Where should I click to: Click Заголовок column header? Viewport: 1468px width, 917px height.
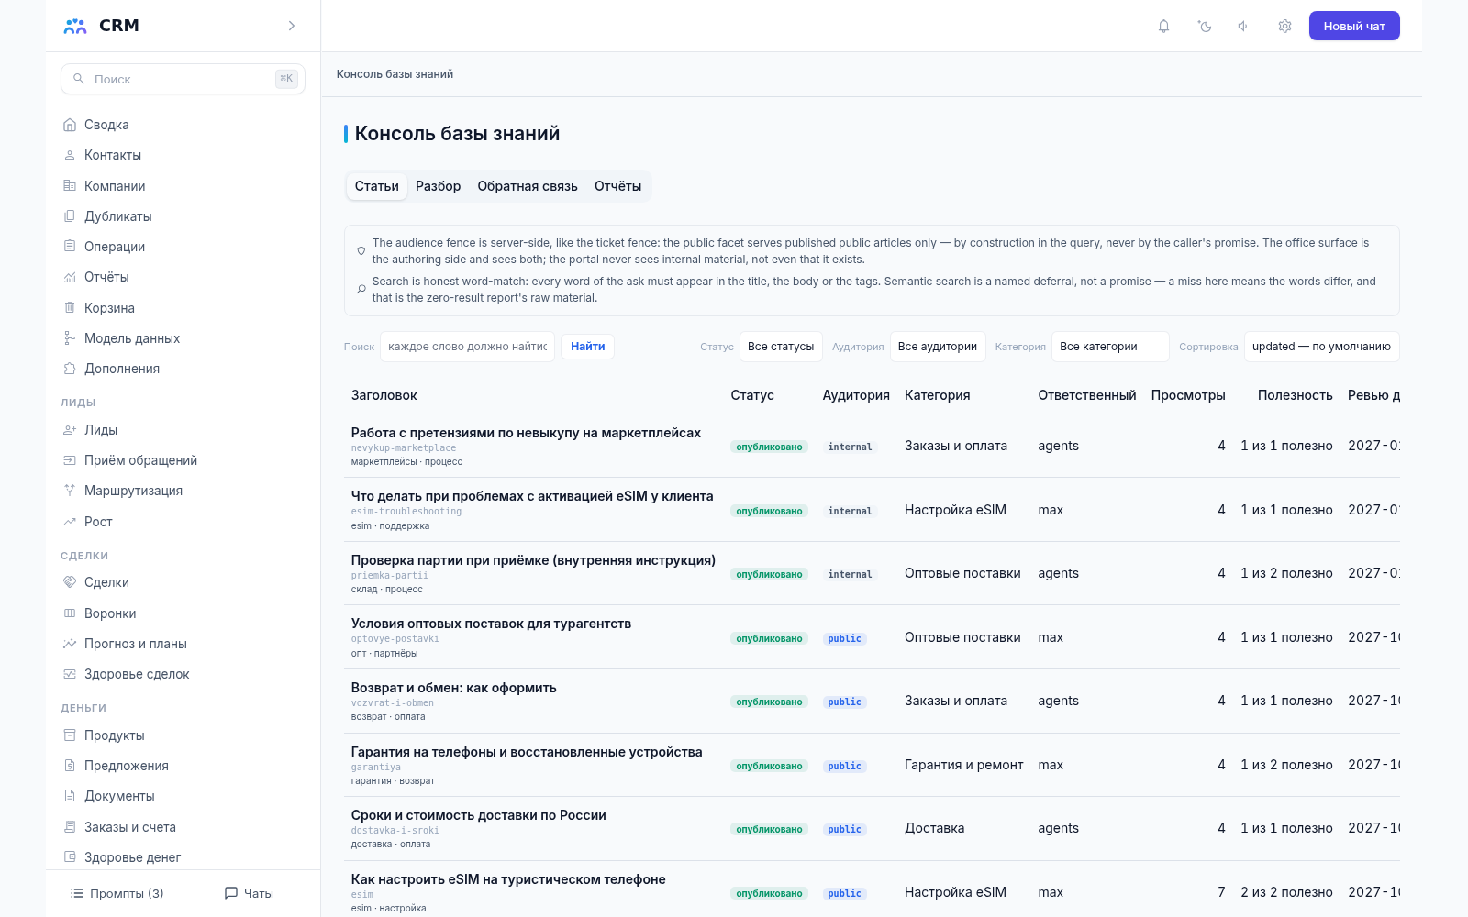[x=384, y=395]
